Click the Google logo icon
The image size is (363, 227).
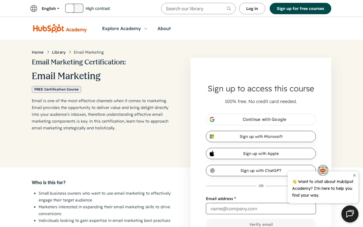point(212,119)
